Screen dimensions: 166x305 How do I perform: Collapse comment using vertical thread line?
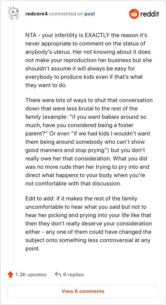[14, 142]
